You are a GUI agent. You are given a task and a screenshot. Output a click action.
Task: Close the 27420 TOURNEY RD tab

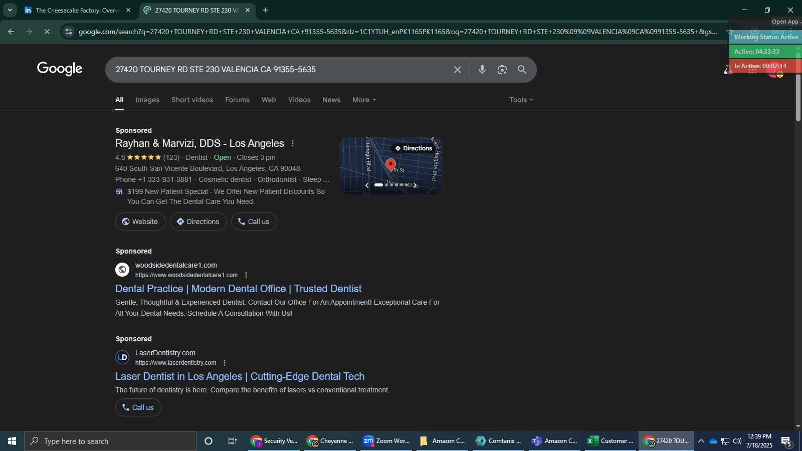(x=248, y=10)
